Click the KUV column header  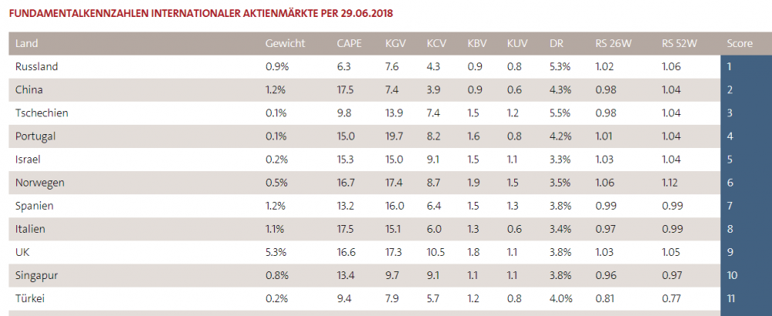(x=517, y=44)
